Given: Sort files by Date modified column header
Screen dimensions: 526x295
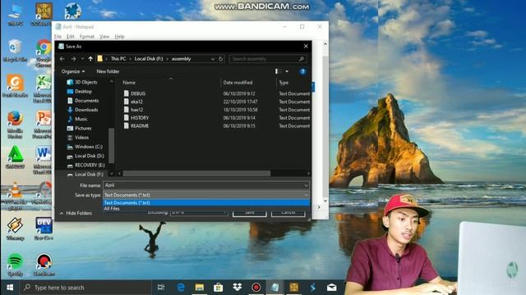Looking at the screenshot, I should (x=238, y=82).
